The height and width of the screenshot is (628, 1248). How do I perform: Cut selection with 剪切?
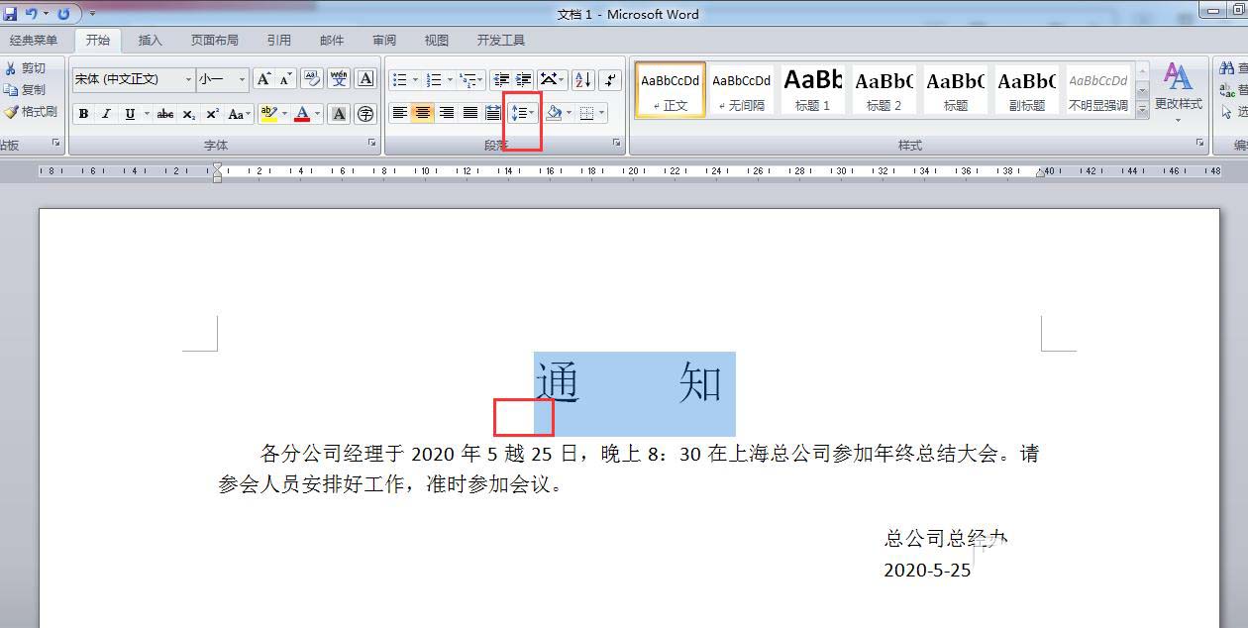coord(25,68)
